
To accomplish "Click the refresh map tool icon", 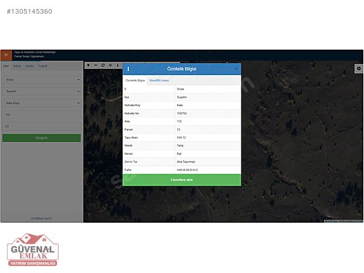I will (x=103, y=65).
